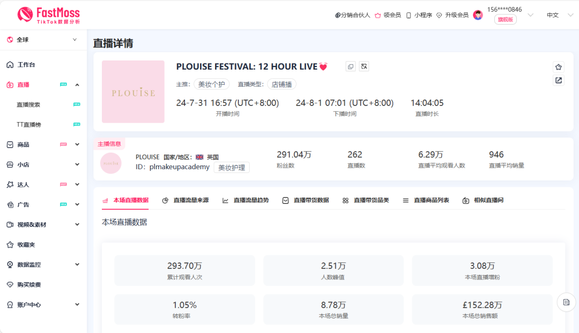Click the 店铺播 live type tag
The image size is (579, 333).
point(282,85)
